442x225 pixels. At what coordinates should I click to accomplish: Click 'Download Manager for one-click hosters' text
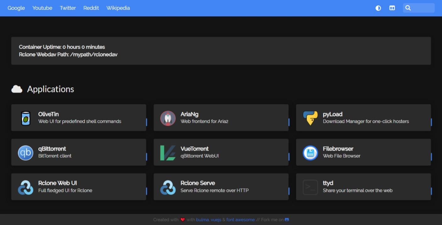pyautogui.click(x=366, y=121)
